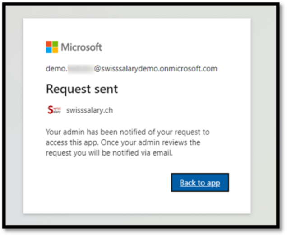Click the Microsoft four-square logo

click(x=52, y=47)
